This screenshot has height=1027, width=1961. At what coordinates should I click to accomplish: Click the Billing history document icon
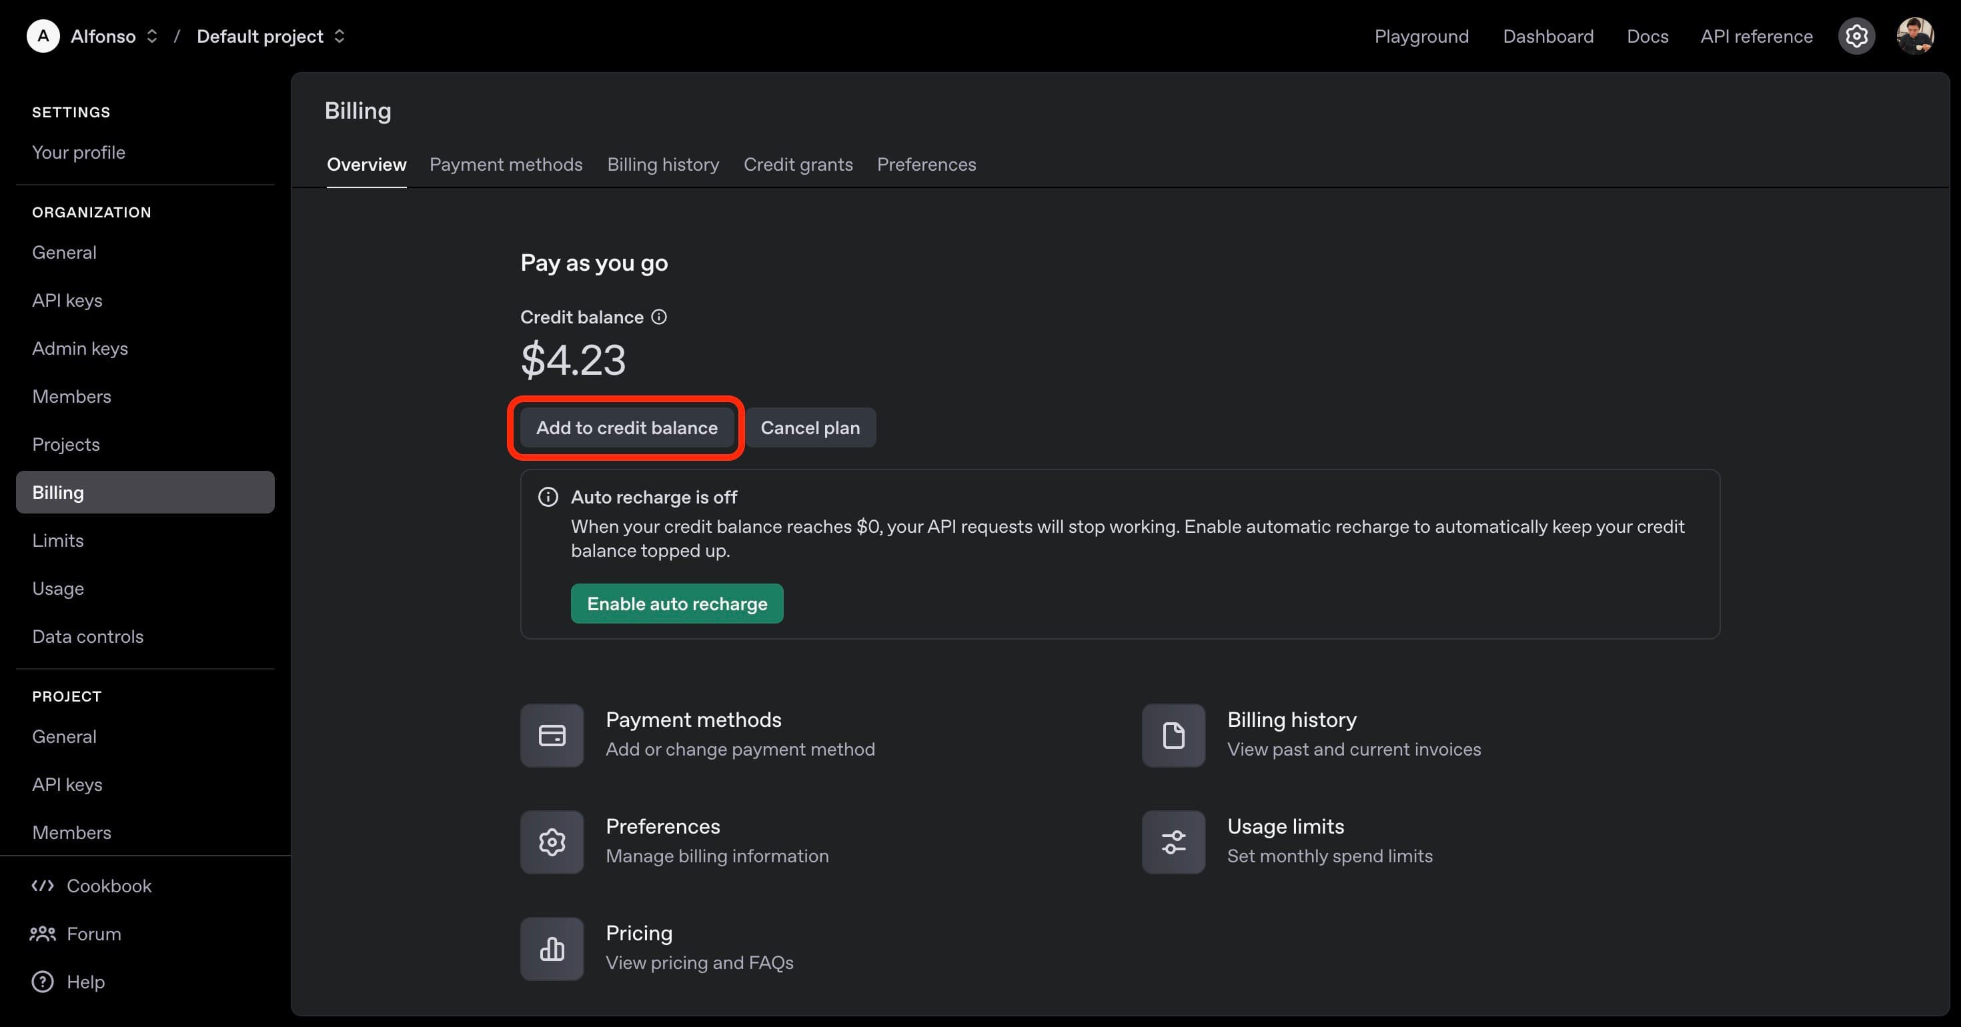coord(1173,735)
